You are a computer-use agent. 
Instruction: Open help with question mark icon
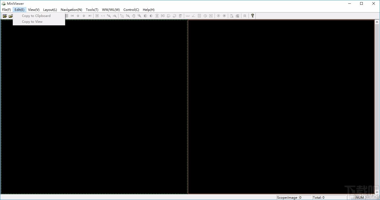252,16
